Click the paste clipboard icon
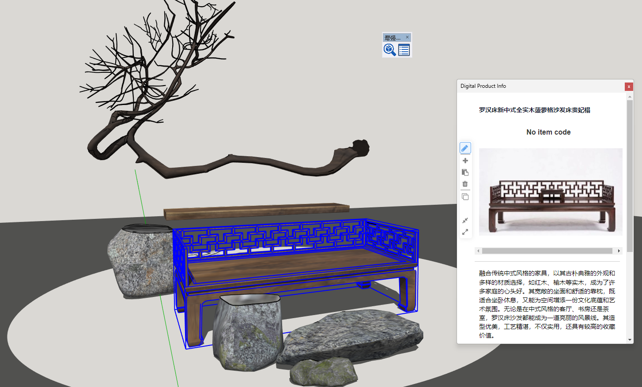The image size is (642, 387). pos(465,173)
